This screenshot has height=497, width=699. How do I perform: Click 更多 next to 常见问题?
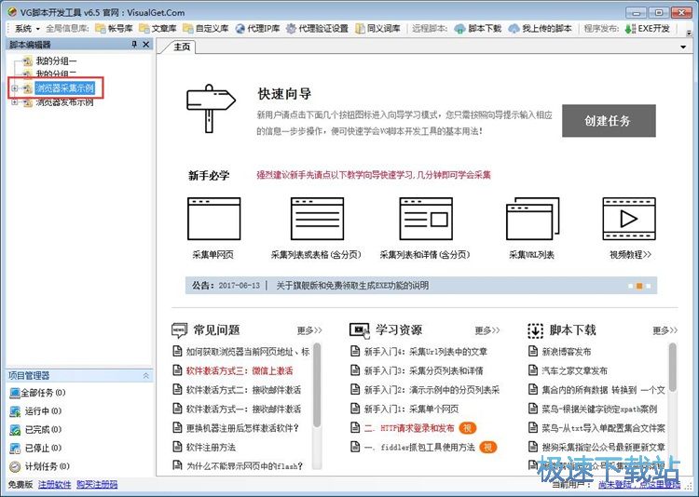(309, 330)
